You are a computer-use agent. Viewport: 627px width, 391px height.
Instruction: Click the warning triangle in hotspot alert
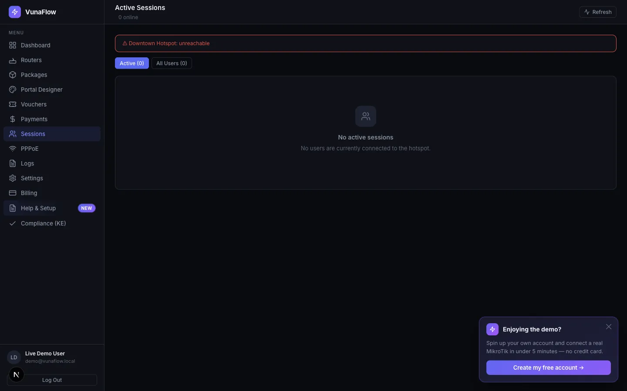(x=125, y=43)
